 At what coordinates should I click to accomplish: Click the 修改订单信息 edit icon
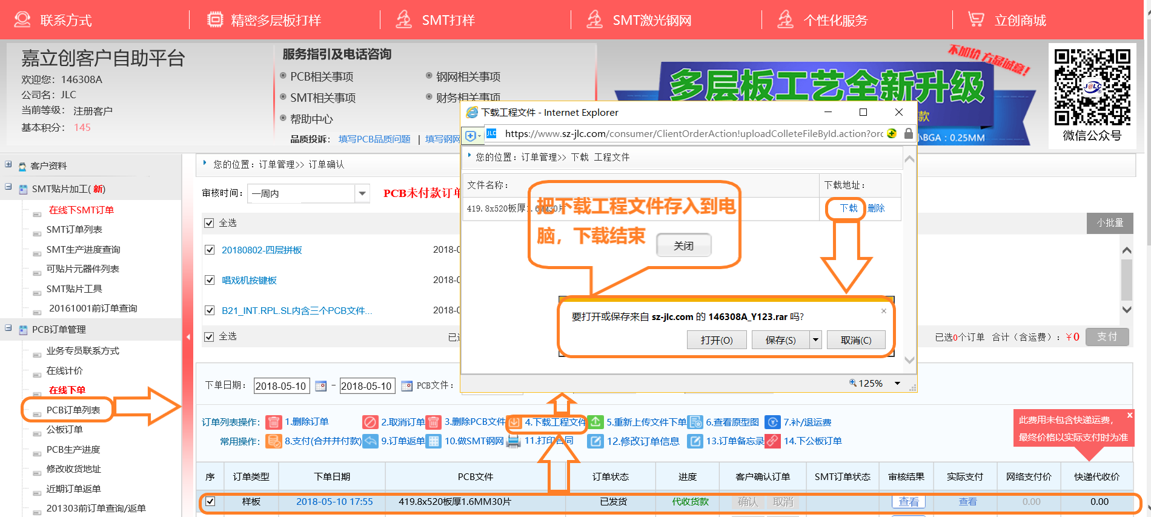tap(596, 441)
